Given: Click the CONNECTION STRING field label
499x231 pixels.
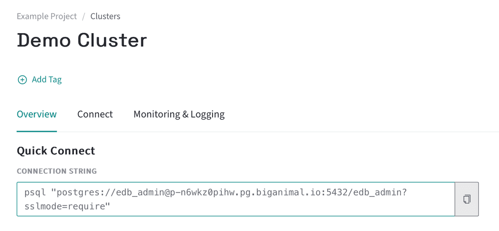Looking at the screenshot, I should pos(57,171).
